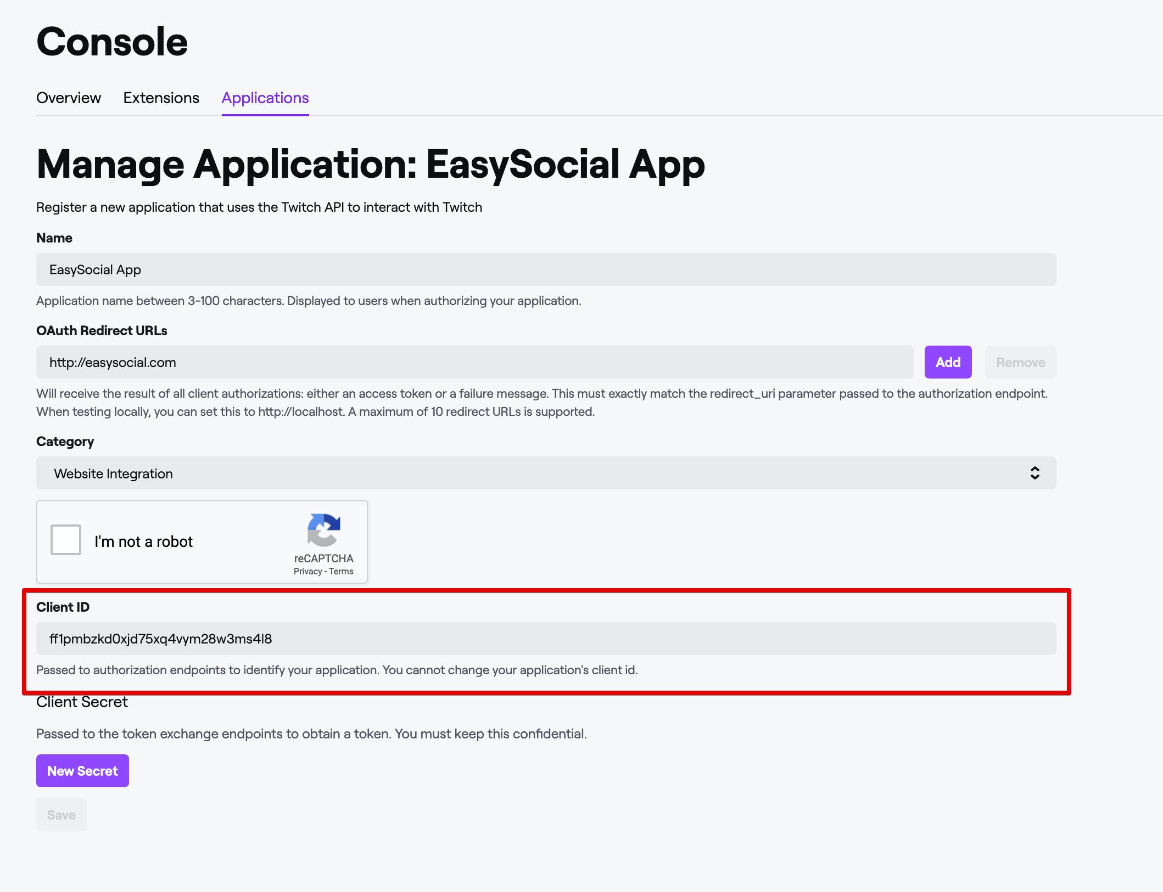This screenshot has height=892, width=1163.
Task: Click the 'Passed to the token exchange endpoints' text
Action: pyautogui.click(x=311, y=734)
